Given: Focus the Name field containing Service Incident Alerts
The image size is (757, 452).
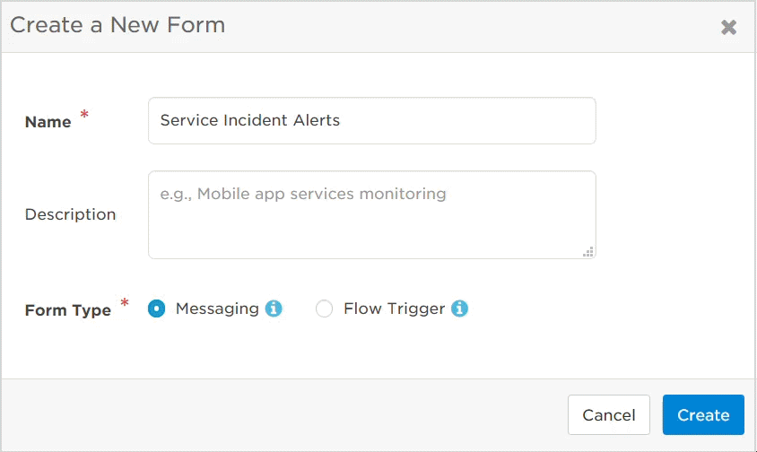Looking at the screenshot, I should click(371, 120).
